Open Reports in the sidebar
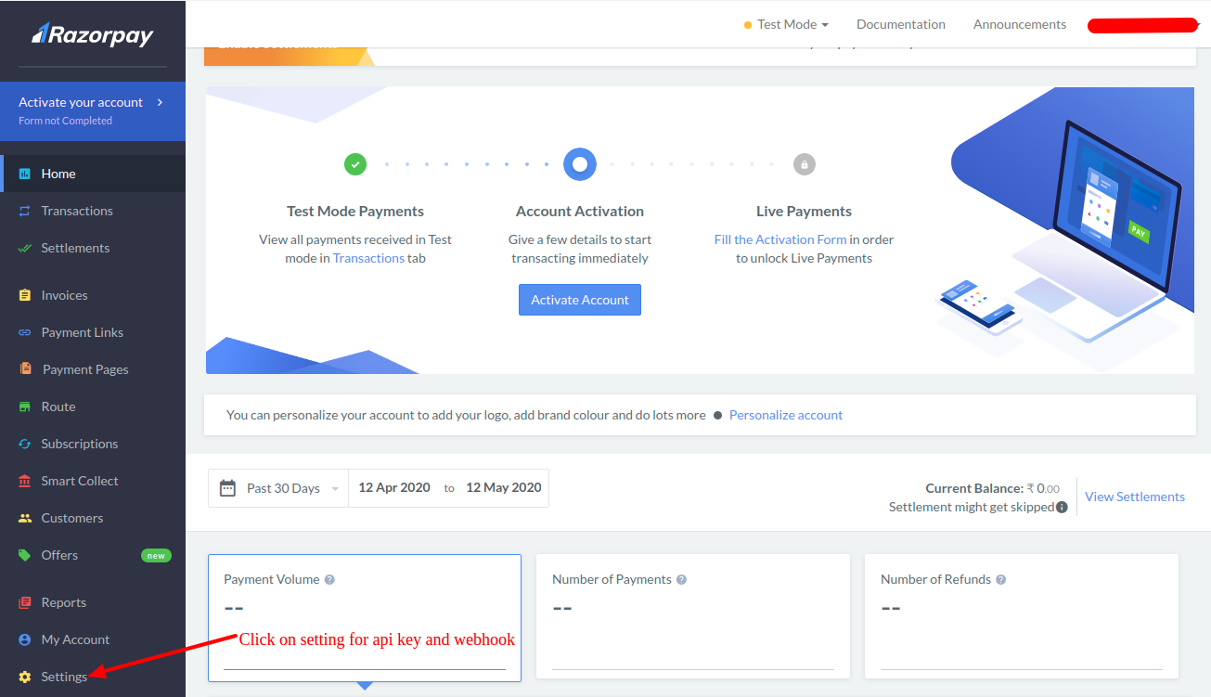This screenshot has width=1211, height=697. click(x=93, y=602)
